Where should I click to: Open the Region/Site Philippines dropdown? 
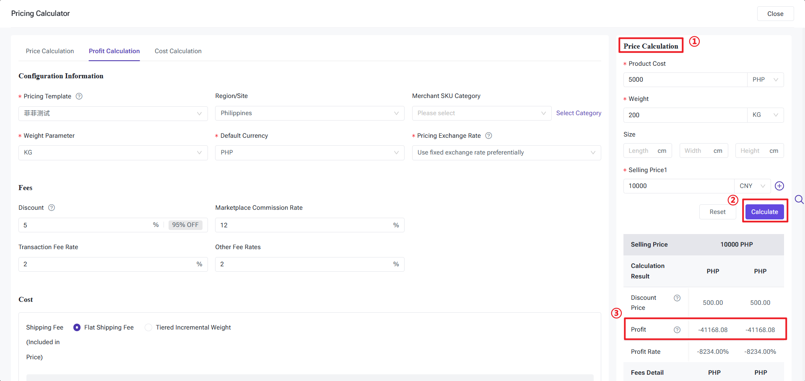coord(309,113)
